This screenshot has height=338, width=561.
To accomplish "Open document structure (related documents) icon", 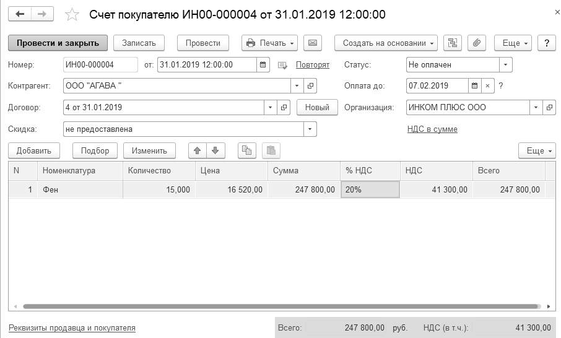I will 453,43.
